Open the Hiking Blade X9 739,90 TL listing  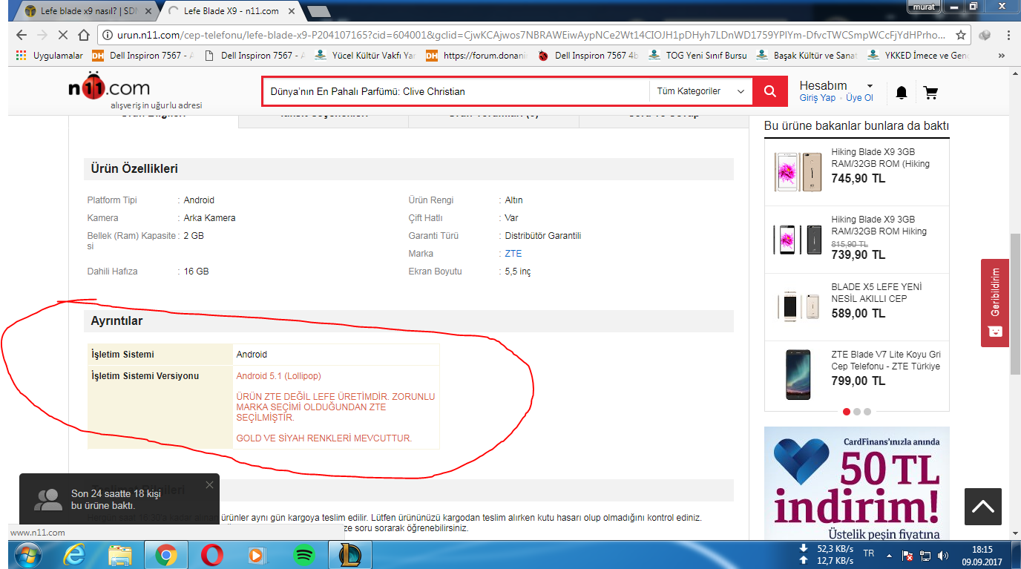[x=857, y=240]
